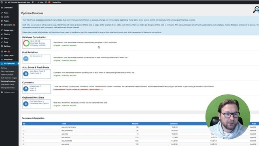Viewport: 259px width, 146px height.
Task: Click the Table column header
Action: [x=64, y=124]
